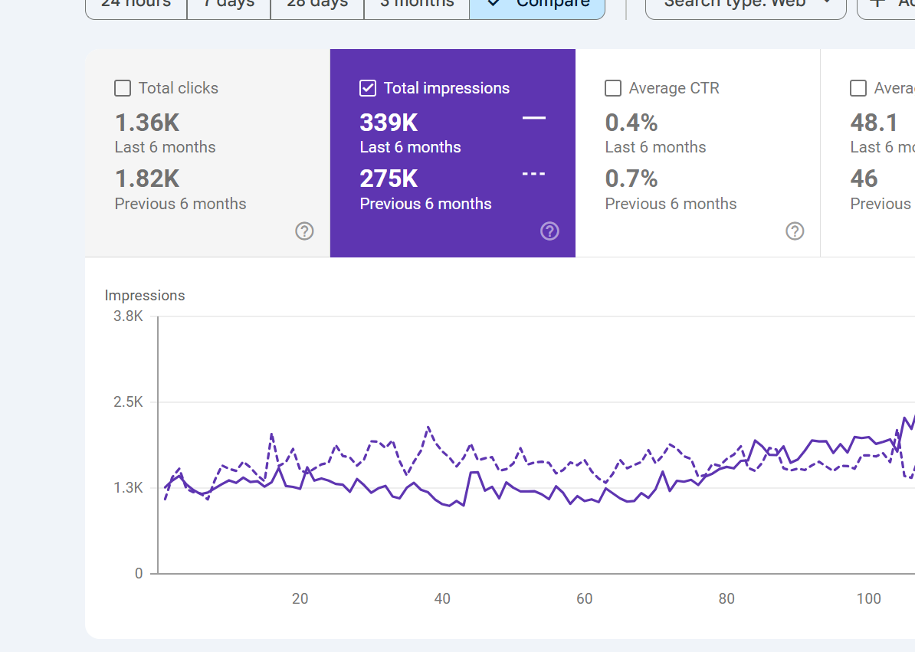Click the solid line legend for last 6 months
The width and height of the screenshot is (915, 652).
coord(533,118)
